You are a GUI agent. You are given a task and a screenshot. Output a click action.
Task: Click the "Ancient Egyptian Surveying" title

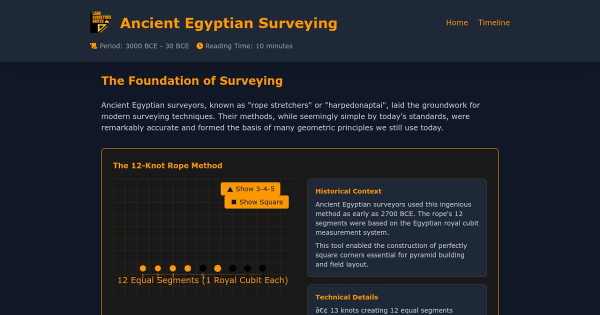[x=228, y=23]
